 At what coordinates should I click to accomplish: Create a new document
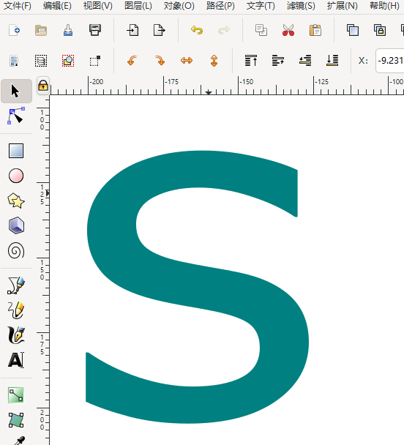click(14, 30)
